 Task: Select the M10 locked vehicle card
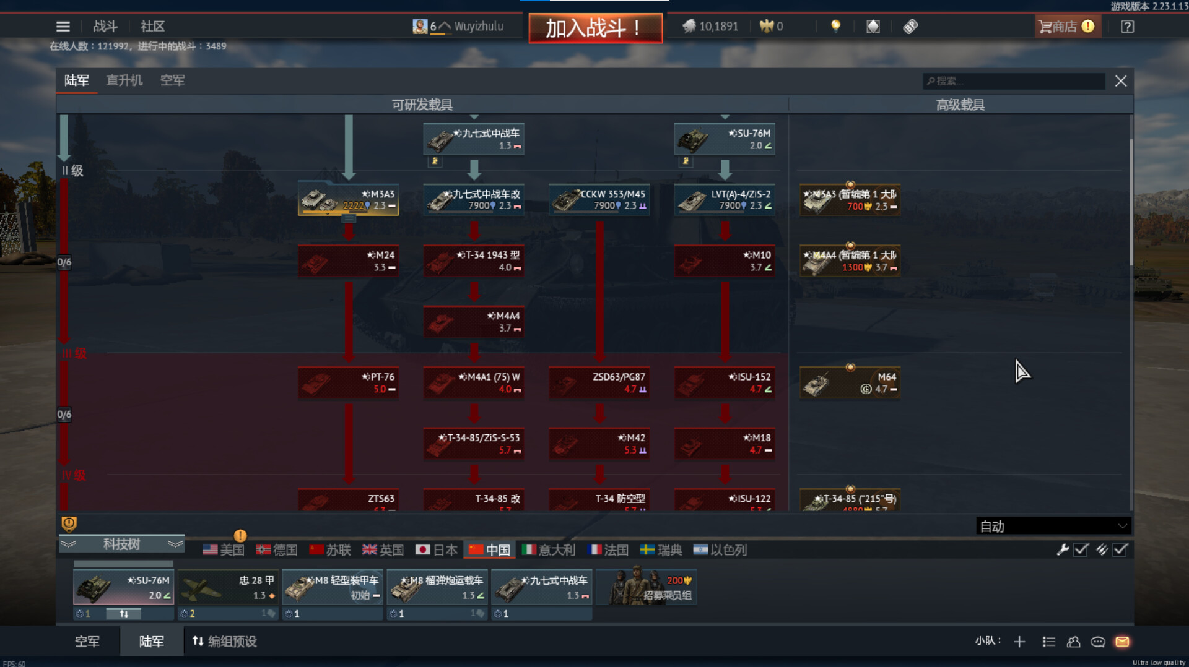(x=725, y=260)
